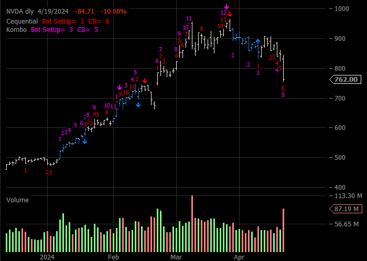Screen dimensions: 367x261
Task: Click the 56.65 M volume axis label
Action: click(347, 224)
